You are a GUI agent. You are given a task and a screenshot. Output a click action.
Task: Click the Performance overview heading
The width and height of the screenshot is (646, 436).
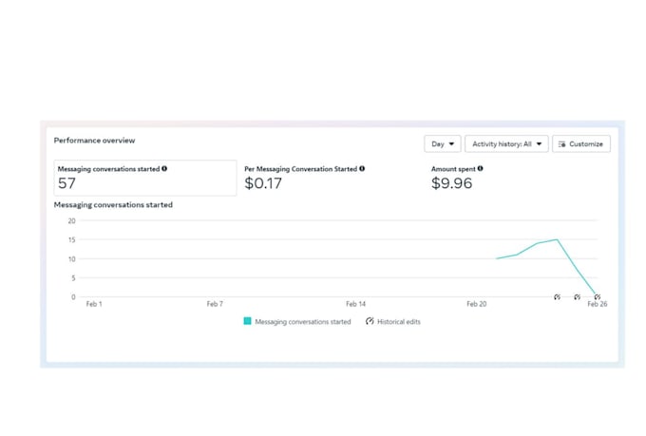coord(94,141)
